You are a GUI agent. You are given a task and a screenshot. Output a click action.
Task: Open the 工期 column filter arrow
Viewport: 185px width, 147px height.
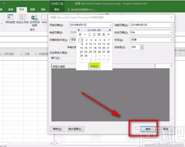coord(35,54)
